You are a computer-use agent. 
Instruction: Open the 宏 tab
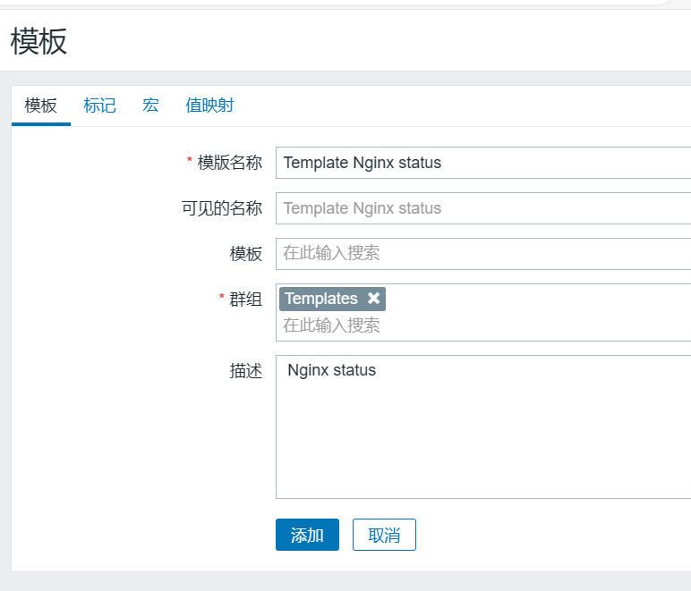pos(150,106)
